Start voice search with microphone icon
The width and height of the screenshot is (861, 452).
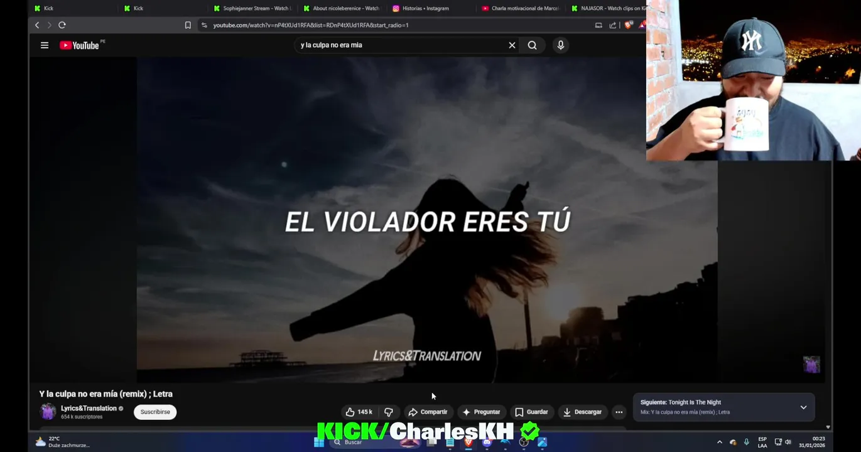point(561,45)
